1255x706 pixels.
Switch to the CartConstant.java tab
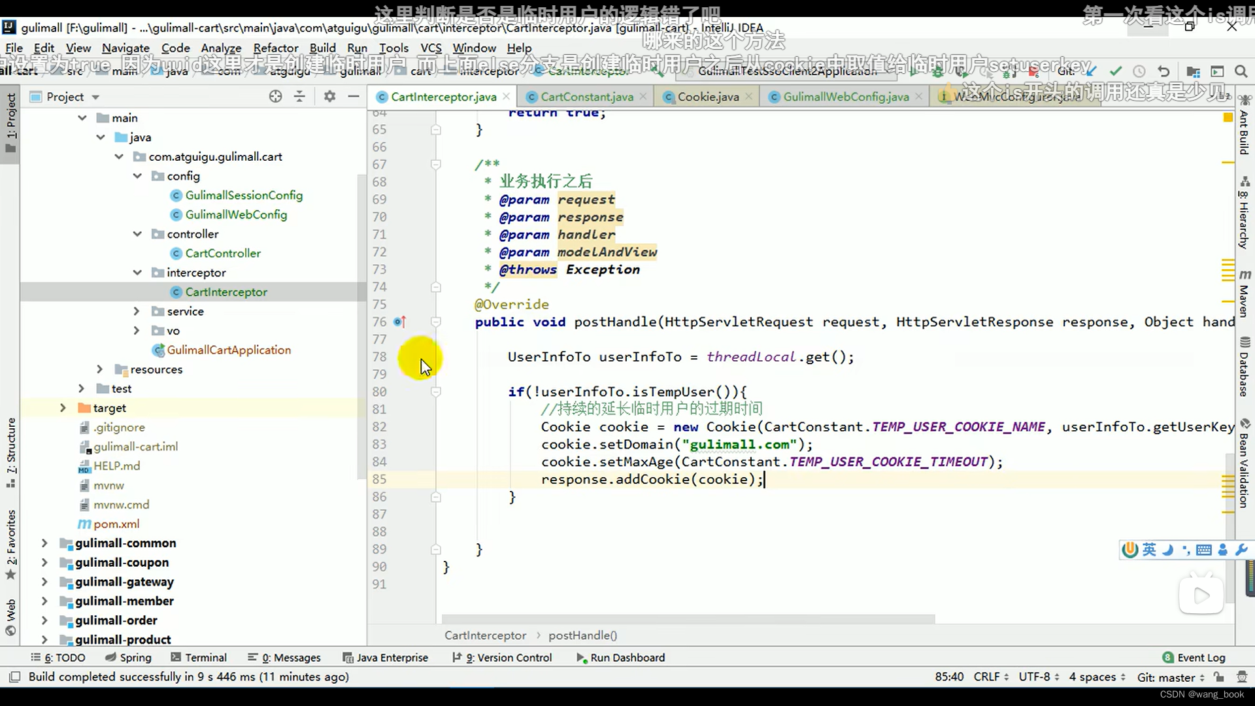(x=586, y=97)
